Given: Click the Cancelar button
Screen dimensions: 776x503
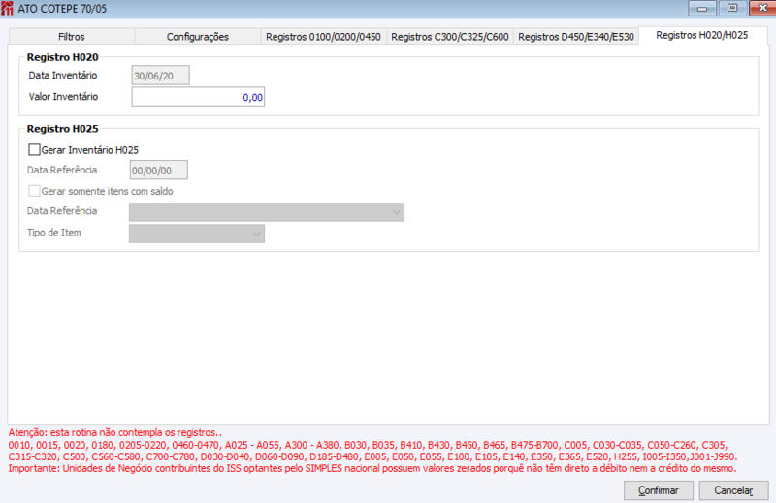Looking at the screenshot, I should pyautogui.click(x=733, y=490).
